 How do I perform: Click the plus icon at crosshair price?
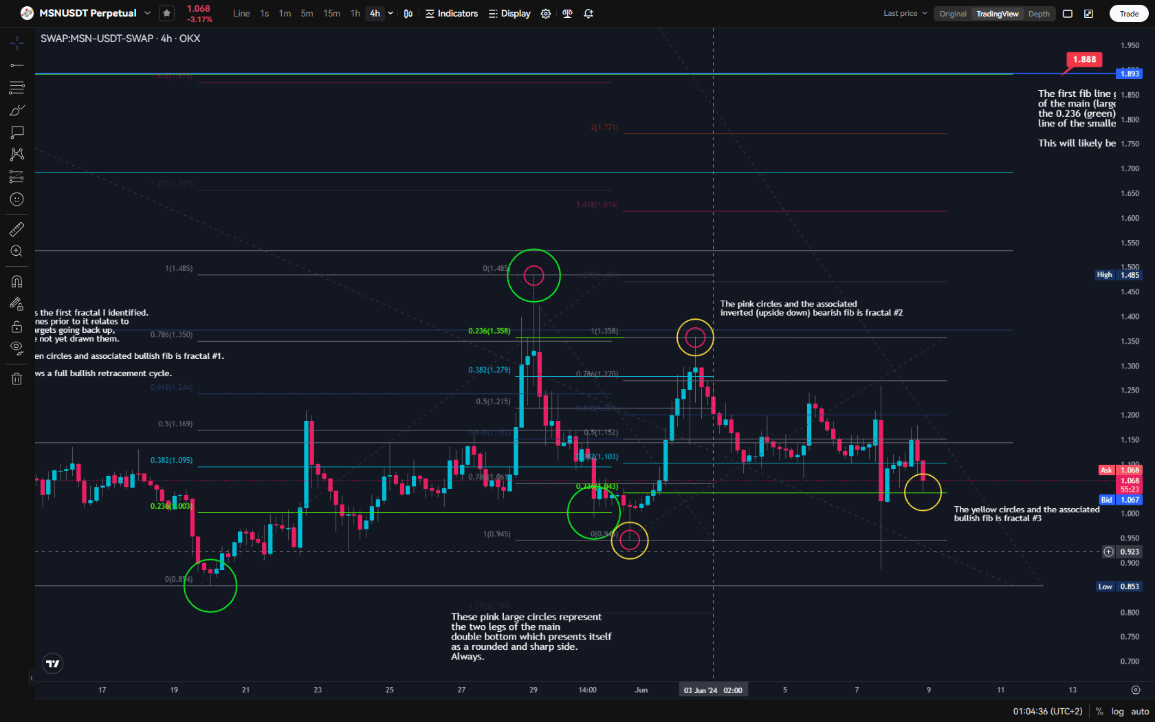tap(1108, 551)
